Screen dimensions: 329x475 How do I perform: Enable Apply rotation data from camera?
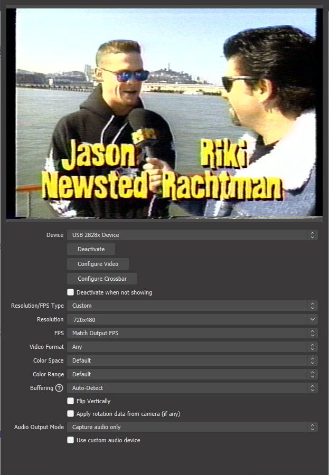pos(71,414)
